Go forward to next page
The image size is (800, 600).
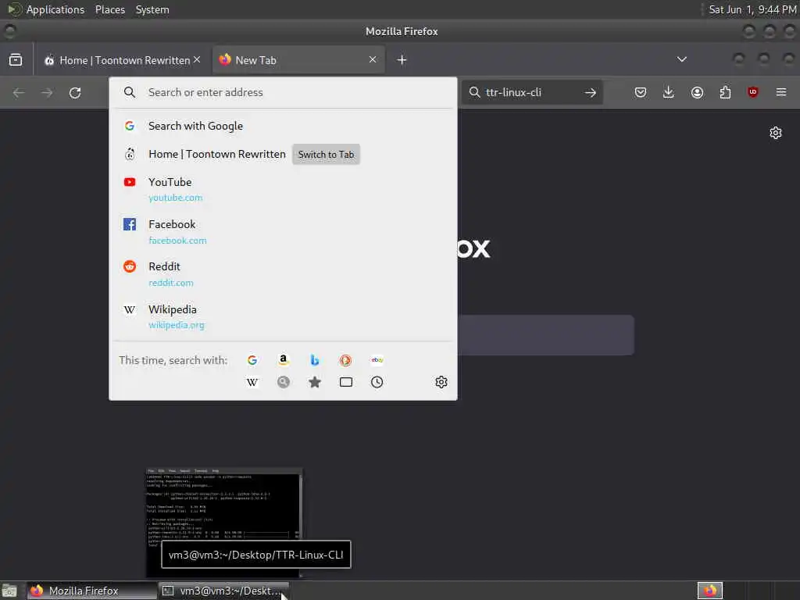coord(47,92)
